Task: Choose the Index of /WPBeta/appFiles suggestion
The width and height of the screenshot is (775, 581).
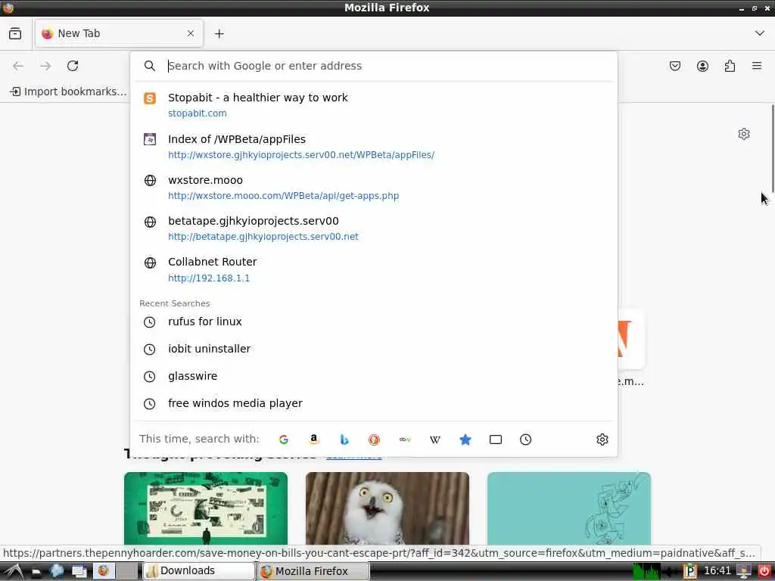Action: click(x=374, y=146)
